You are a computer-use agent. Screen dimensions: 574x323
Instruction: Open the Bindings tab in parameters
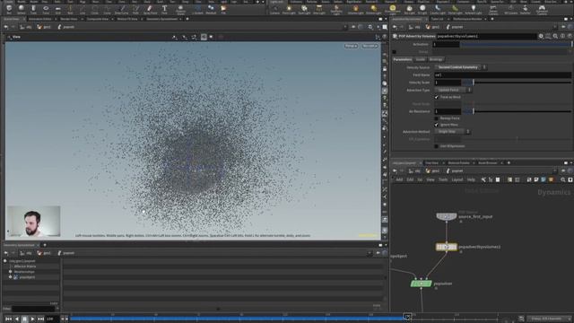pyautogui.click(x=436, y=59)
